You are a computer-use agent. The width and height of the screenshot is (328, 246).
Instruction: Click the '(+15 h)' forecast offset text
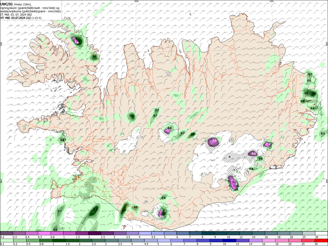click(36, 18)
